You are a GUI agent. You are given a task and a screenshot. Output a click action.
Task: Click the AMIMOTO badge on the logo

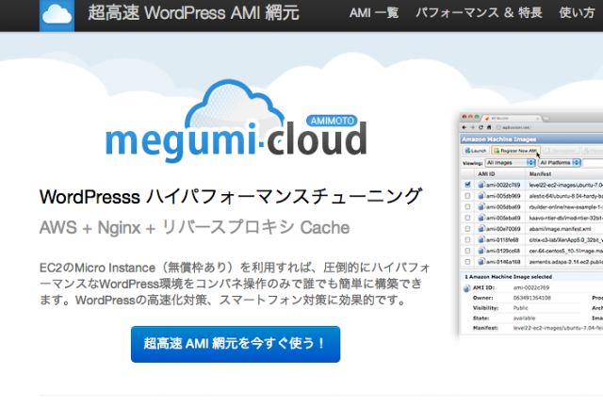tap(332, 121)
